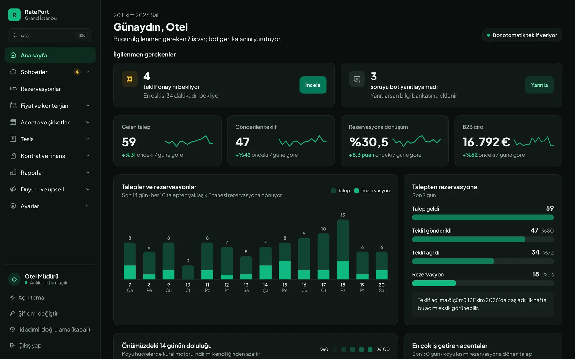Click the Ana sayfa home icon
Viewport: 575px width, 359px height.
point(13,55)
